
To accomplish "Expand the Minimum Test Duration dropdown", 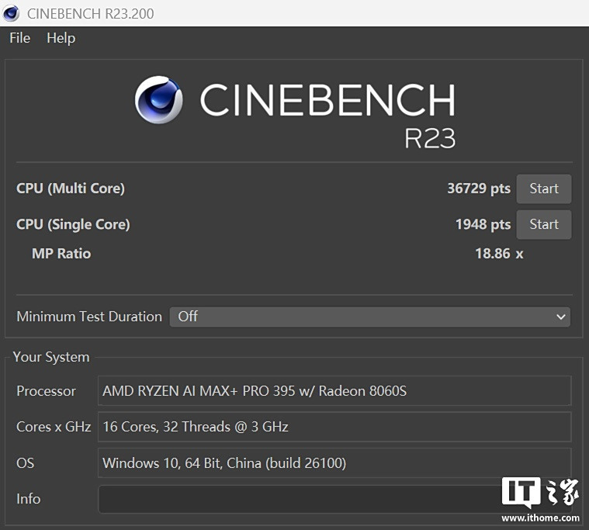I will point(369,317).
